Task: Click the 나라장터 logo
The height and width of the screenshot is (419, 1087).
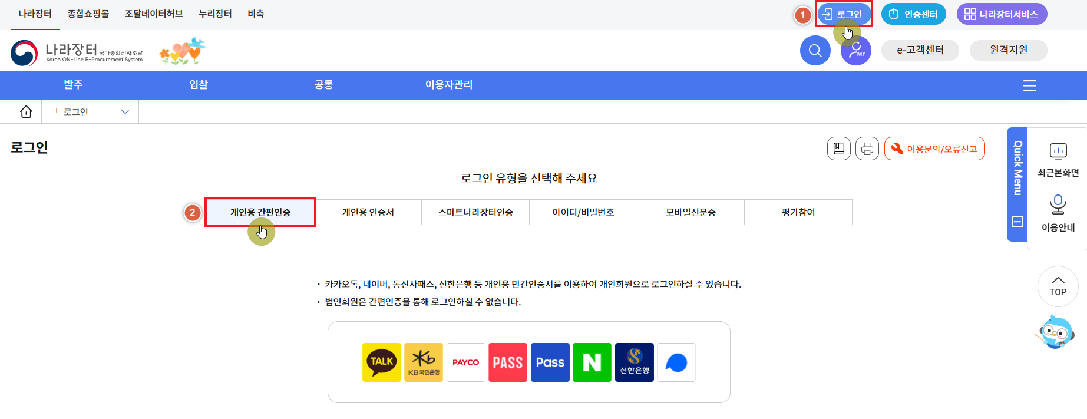Action: (77, 52)
